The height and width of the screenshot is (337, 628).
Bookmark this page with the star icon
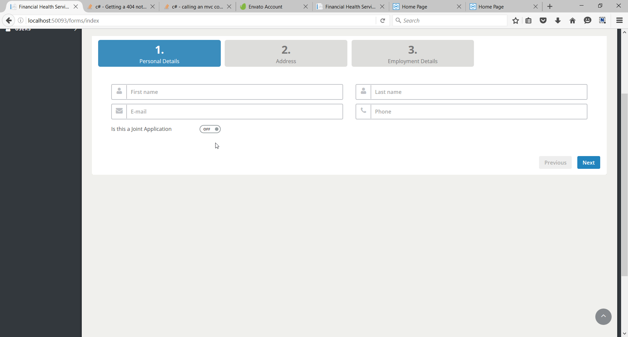click(515, 21)
